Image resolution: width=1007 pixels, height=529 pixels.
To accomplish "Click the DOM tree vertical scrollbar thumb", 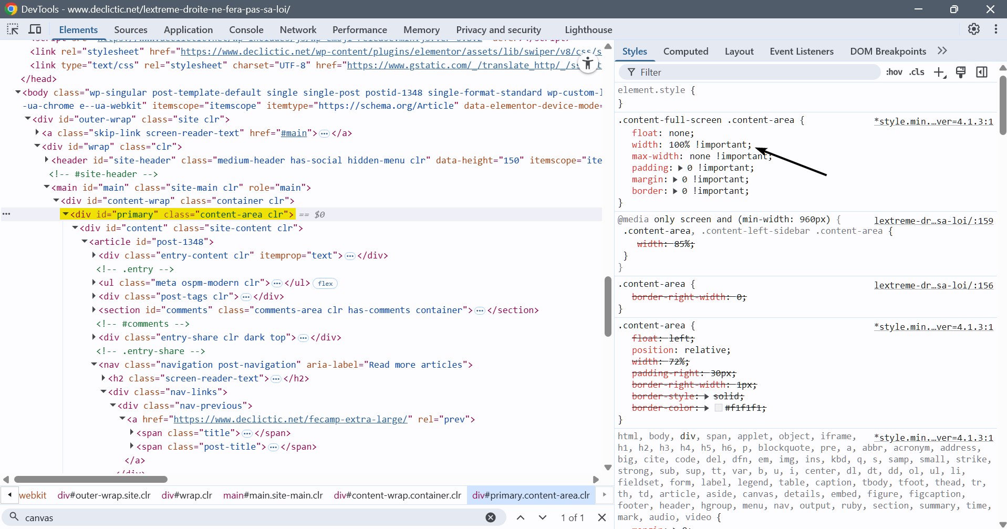I will [x=608, y=306].
